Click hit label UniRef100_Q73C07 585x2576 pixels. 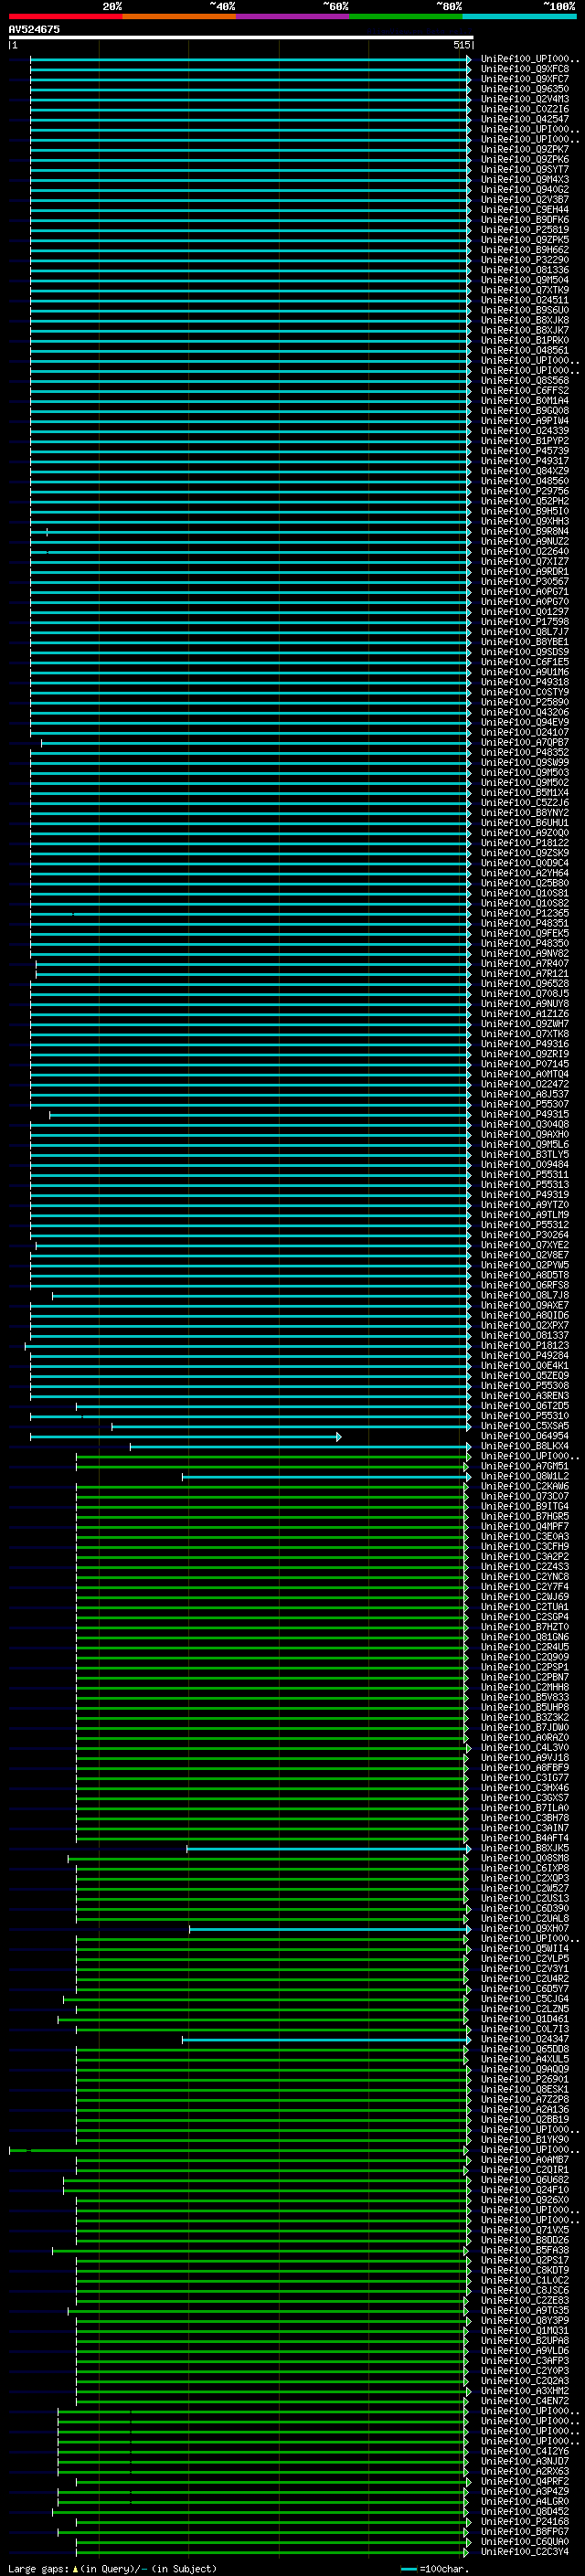click(525, 1496)
